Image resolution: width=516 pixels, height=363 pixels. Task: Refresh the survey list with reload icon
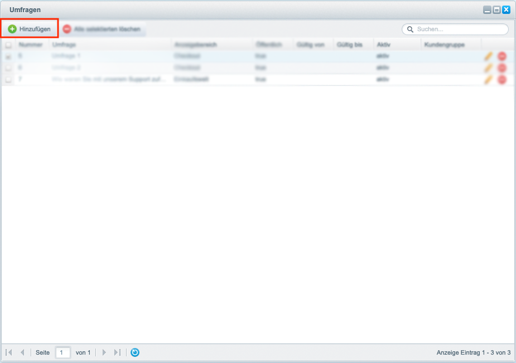(135, 352)
